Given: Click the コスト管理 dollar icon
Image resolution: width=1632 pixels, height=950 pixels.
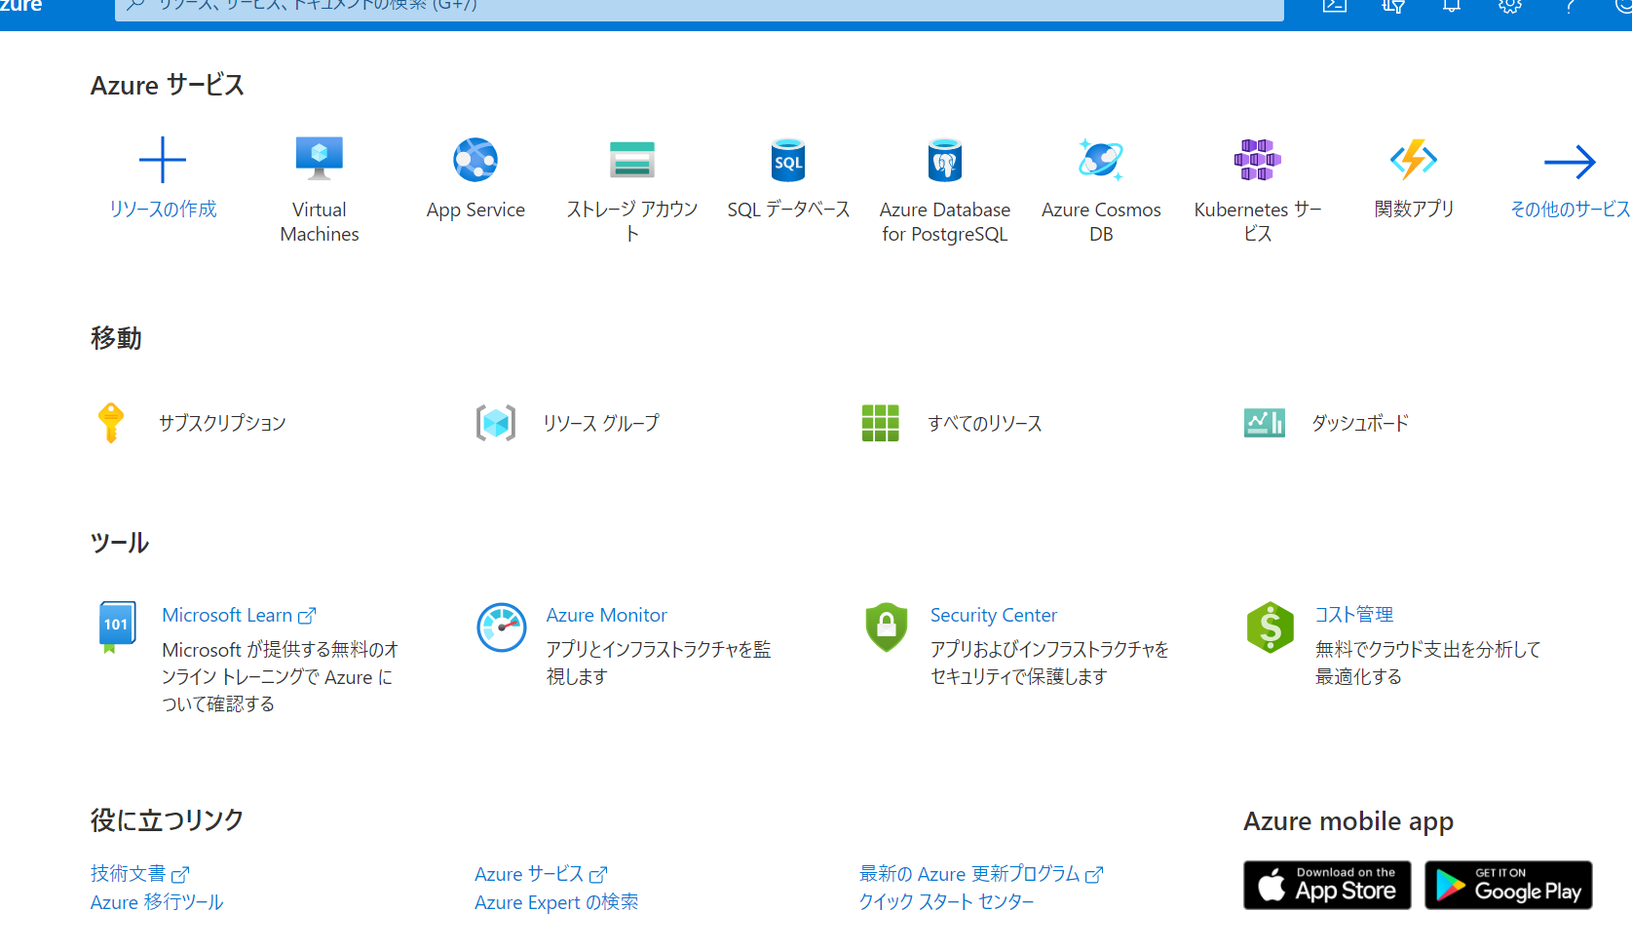Looking at the screenshot, I should tap(1271, 627).
